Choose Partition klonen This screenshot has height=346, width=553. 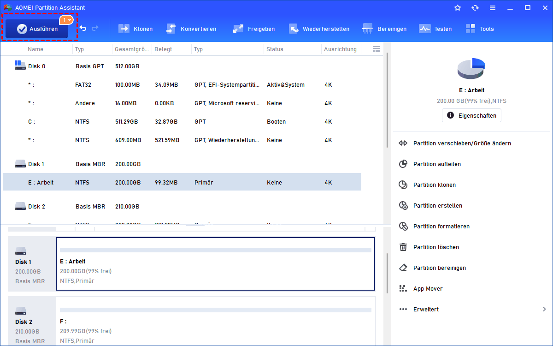[435, 185]
